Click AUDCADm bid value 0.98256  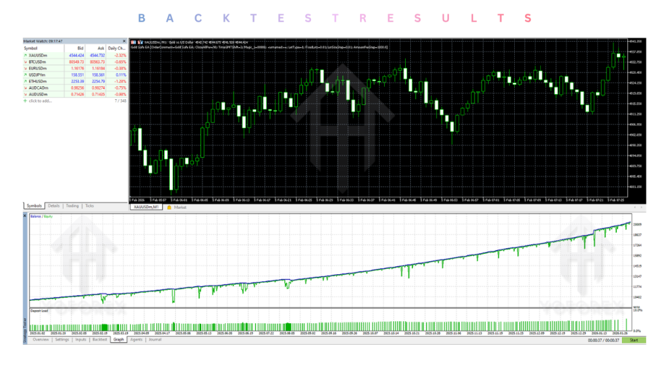[x=77, y=88]
